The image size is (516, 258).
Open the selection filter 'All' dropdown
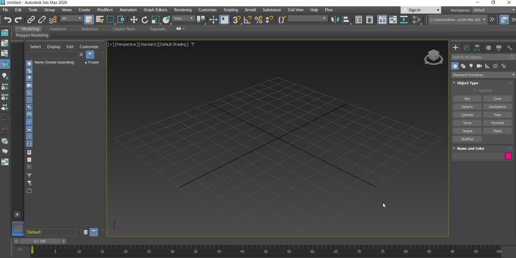[x=71, y=18]
